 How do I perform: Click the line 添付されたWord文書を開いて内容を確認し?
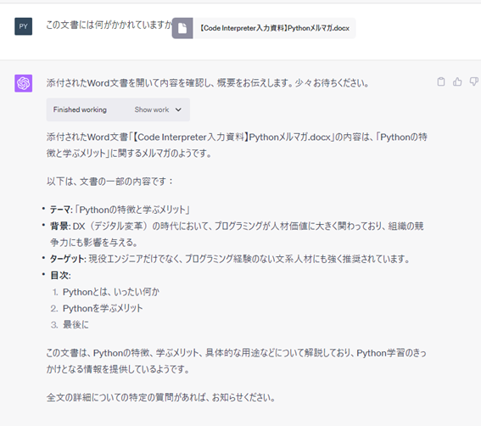pyautogui.click(x=207, y=83)
